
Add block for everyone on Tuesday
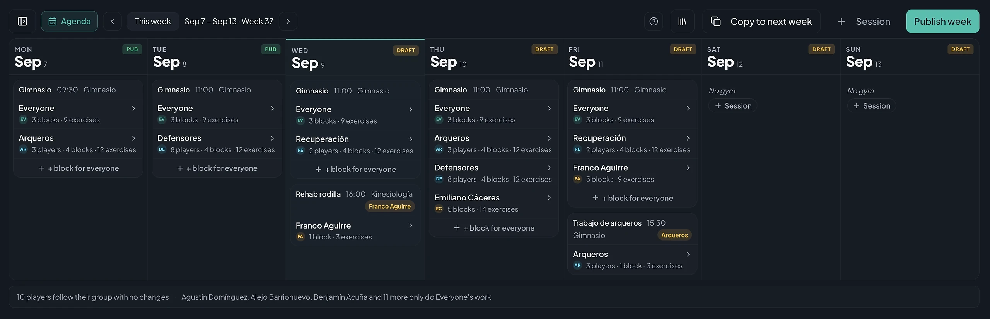(217, 168)
